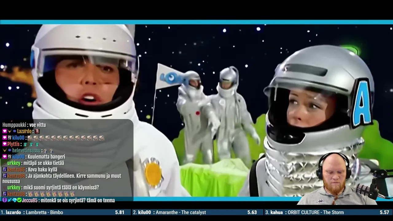Click the chat message 'Kuulematta bangeri'
This screenshot has width=393, height=221.
(46, 157)
